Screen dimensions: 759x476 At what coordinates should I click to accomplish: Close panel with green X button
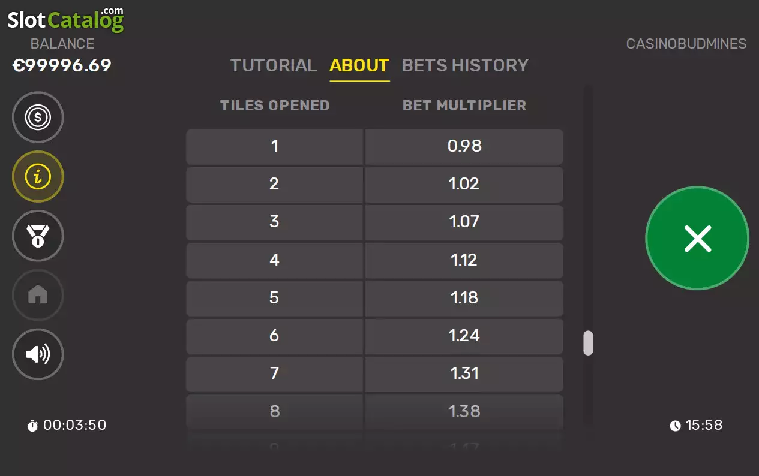point(697,239)
